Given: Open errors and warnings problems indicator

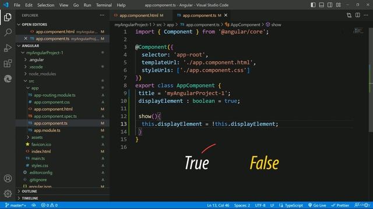Looking at the screenshot, I should point(49,205).
